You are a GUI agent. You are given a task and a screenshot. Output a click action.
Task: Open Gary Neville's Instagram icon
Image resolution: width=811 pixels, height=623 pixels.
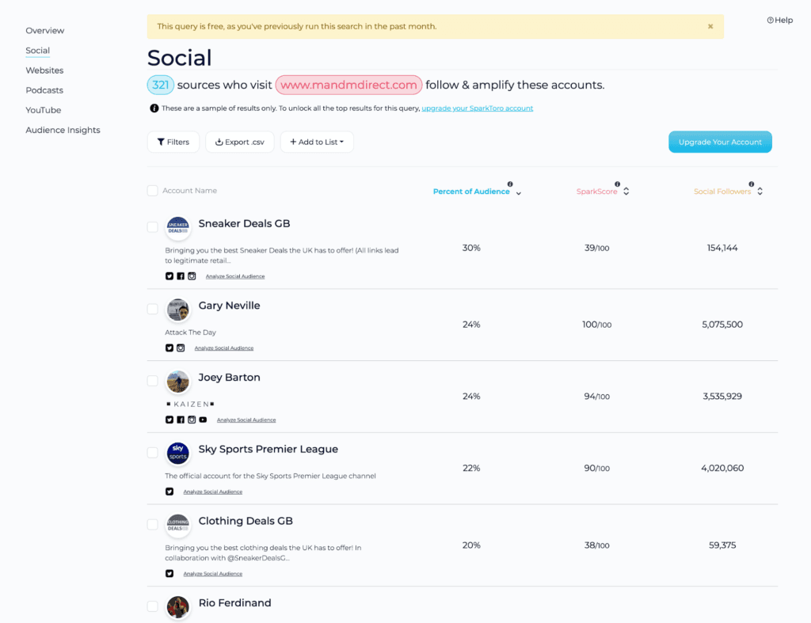click(181, 348)
